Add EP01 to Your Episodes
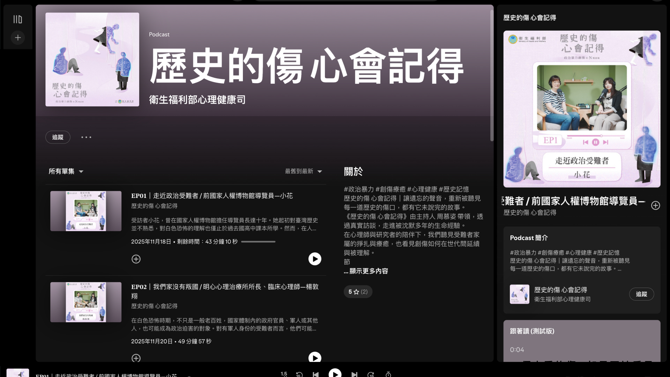Viewport: 670px width, 377px height. [x=136, y=259]
